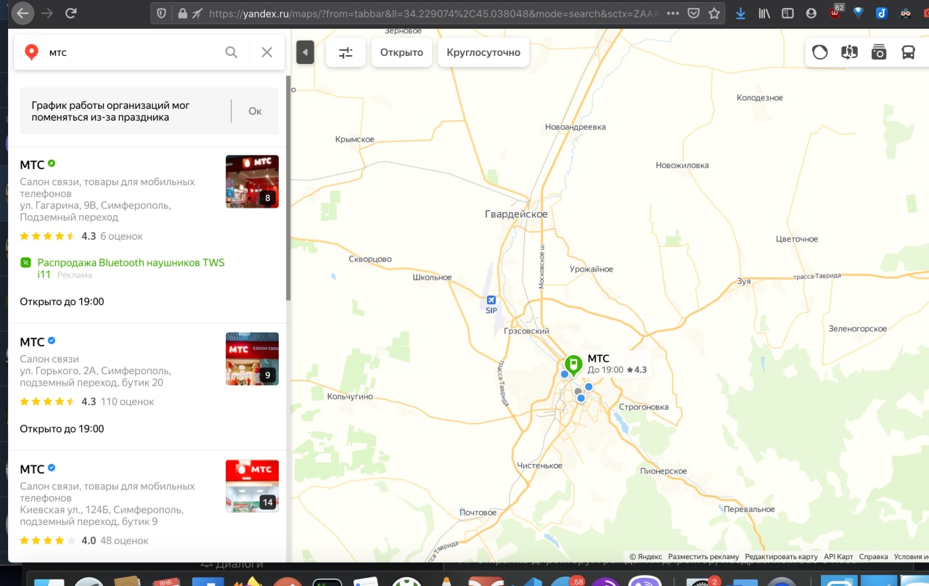929x586 pixels.
Task: View site security lock info
Action: 181,13
